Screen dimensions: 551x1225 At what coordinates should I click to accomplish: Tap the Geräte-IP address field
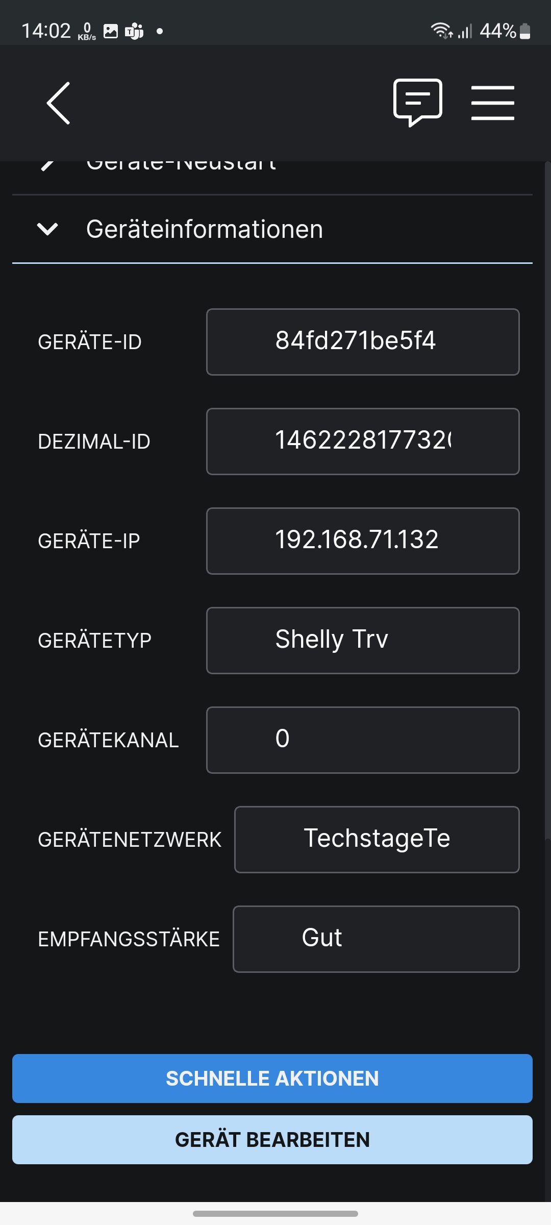click(363, 541)
